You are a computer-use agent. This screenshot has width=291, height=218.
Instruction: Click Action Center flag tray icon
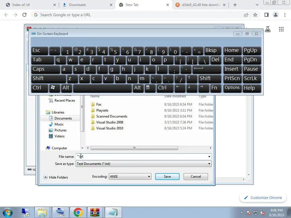coord(249,213)
